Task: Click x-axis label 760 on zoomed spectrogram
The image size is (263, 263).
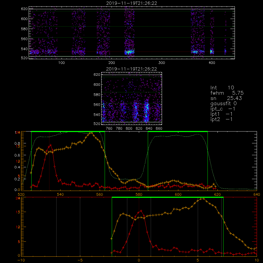Action: click(109, 129)
